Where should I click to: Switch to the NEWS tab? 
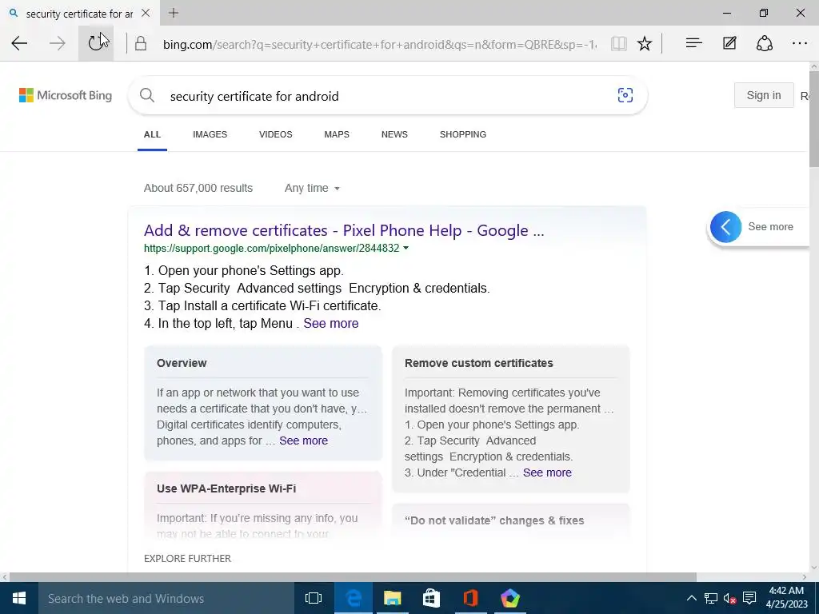click(x=394, y=134)
